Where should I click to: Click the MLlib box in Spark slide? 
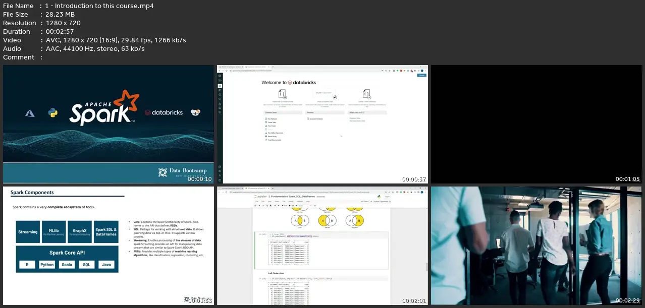(x=53, y=232)
